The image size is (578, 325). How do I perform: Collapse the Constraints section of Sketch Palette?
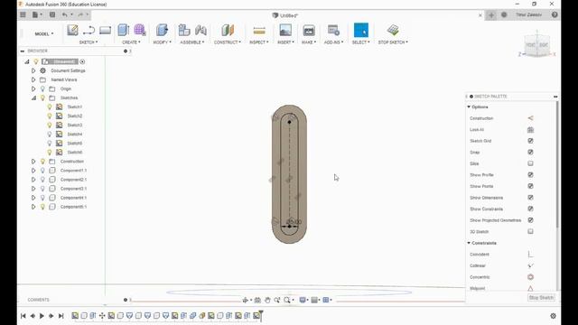click(469, 243)
